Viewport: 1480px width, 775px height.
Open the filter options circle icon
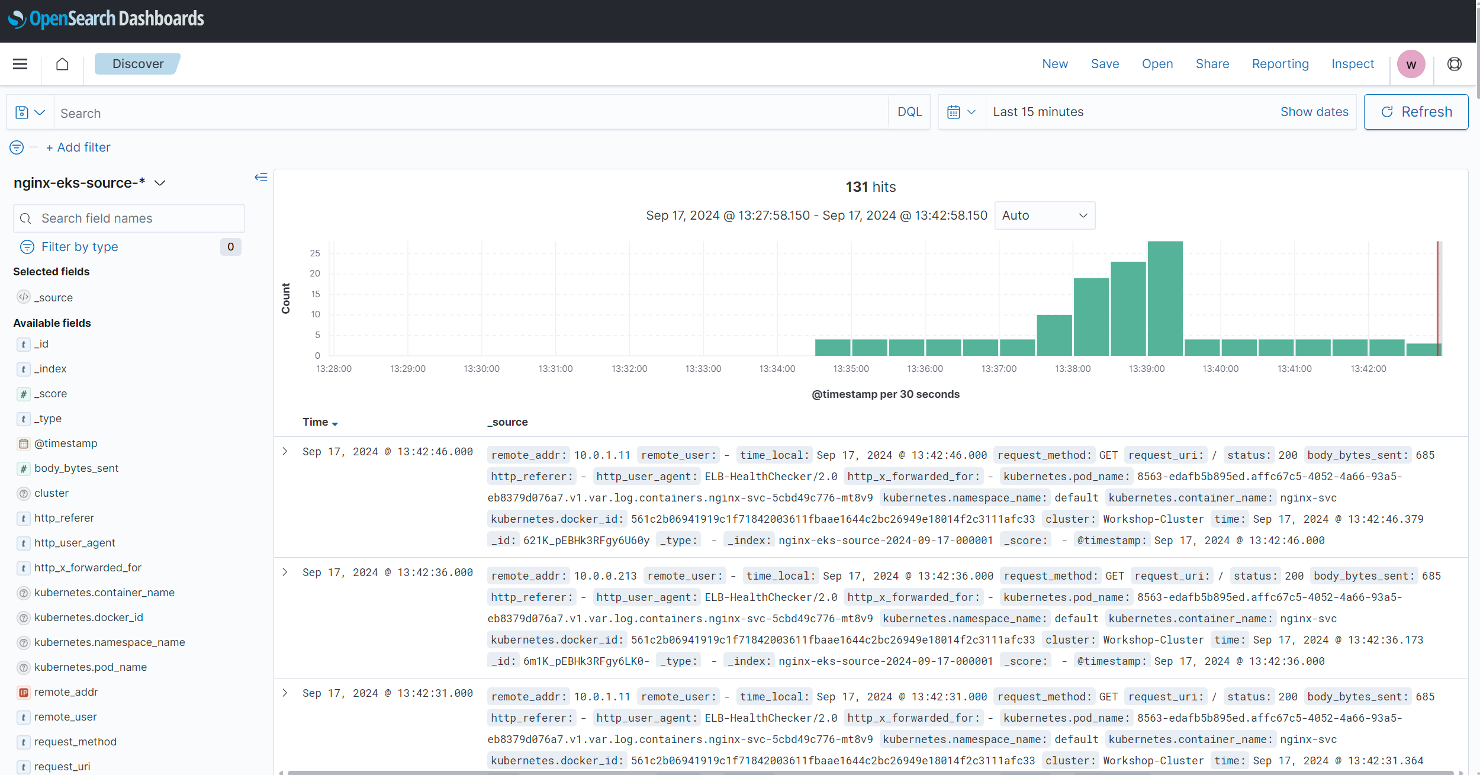point(17,147)
